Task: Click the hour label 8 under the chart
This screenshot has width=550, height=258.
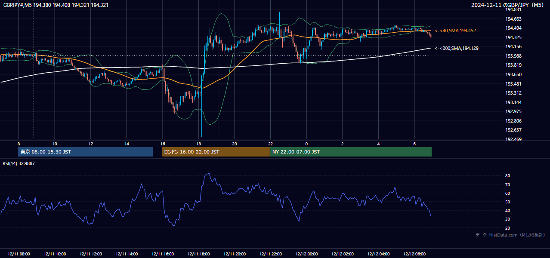Action: (x=19, y=144)
